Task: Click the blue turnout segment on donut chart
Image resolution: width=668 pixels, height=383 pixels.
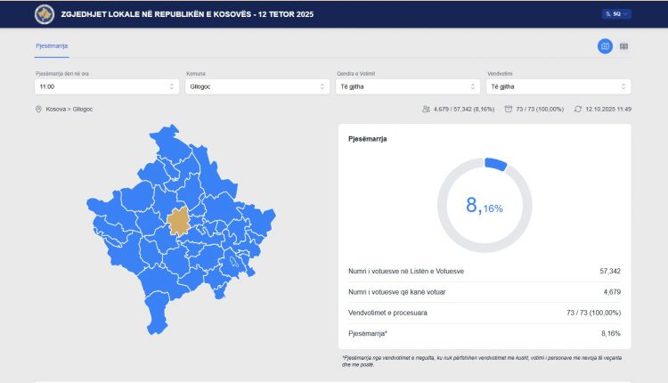Action: click(x=495, y=164)
